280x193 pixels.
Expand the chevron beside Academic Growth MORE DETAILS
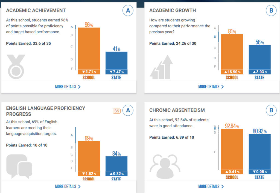[x=223, y=87]
